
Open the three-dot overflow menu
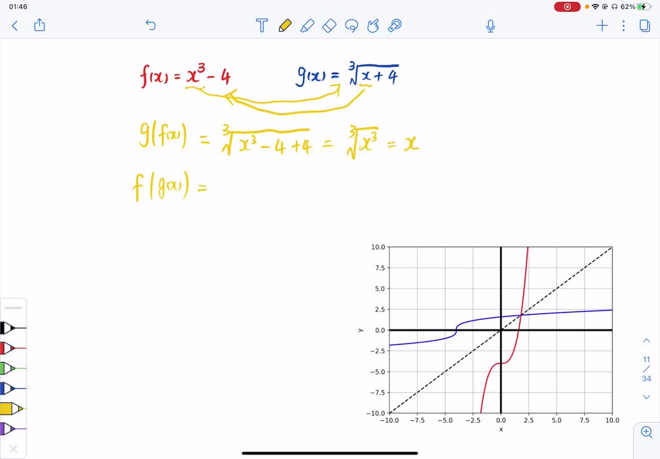[622, 25]
